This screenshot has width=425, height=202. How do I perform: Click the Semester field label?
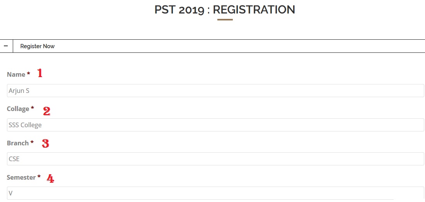tap(21, 177)
